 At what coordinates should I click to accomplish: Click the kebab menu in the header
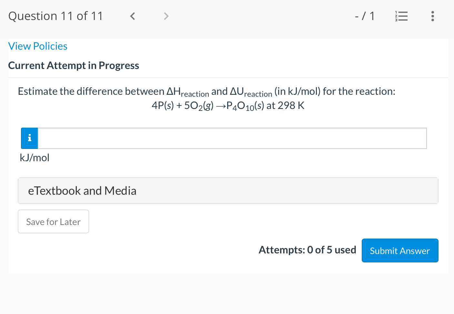tap(432, 16)
